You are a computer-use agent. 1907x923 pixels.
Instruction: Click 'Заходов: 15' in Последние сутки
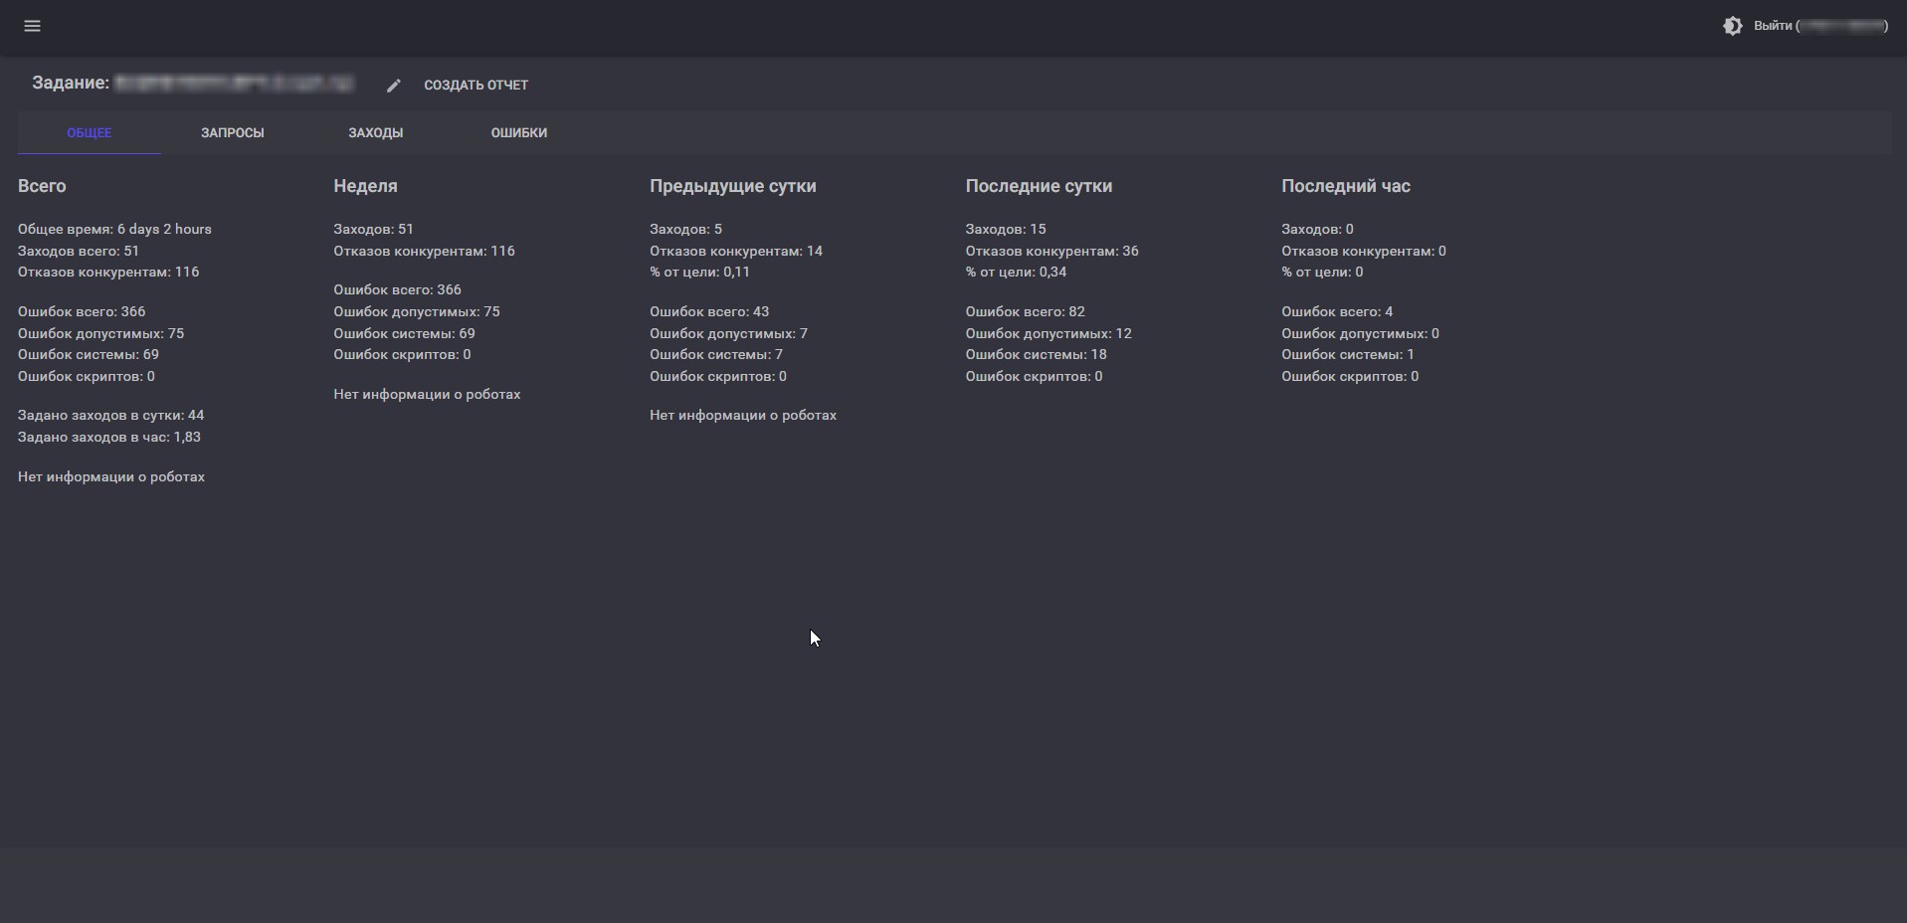(x=1006, y=229)
